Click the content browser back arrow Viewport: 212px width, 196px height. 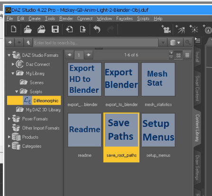tap(10, 43)
